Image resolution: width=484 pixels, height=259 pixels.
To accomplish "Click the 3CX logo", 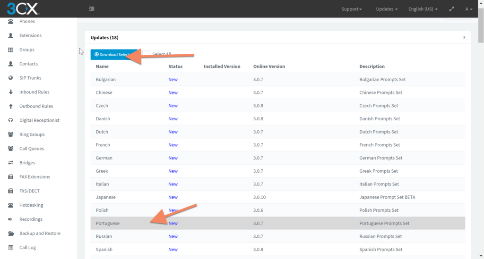I will click(x=23, y=8).
